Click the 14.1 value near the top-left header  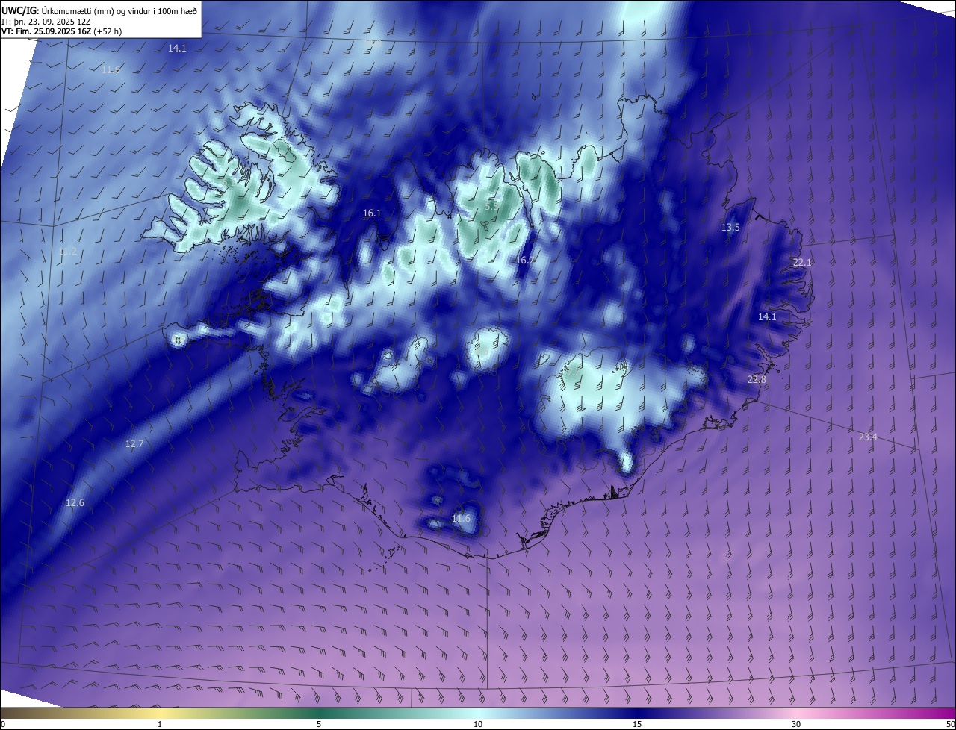(x=177, y=48)
